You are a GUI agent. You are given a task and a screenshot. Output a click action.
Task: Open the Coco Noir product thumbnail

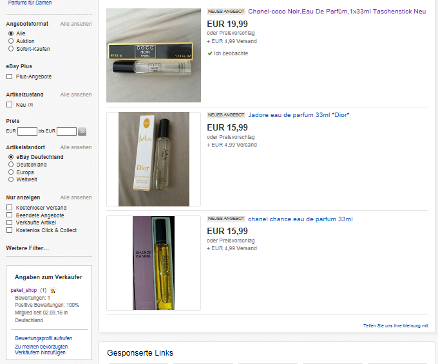click(153, 55)
